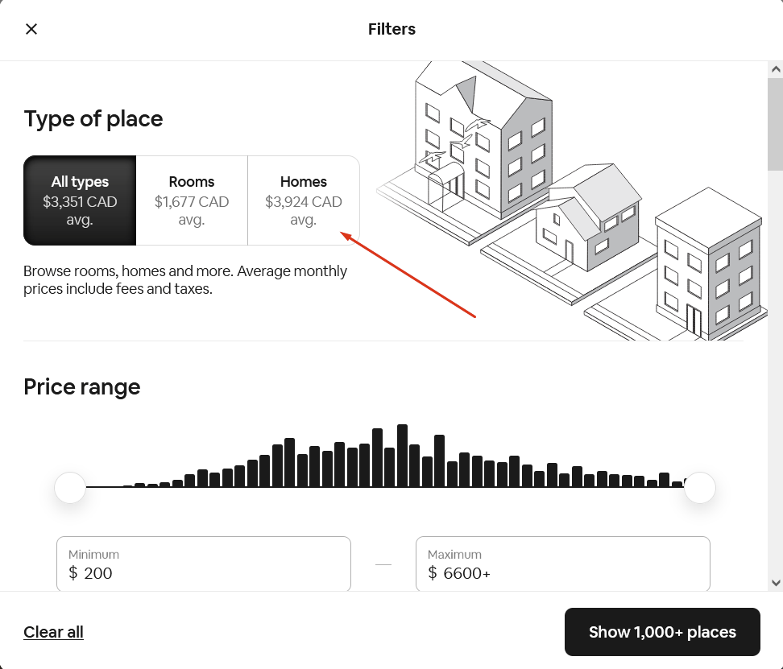Click the Filters dialog title
The image size is (783, 669).
click(x=391, y=29)
